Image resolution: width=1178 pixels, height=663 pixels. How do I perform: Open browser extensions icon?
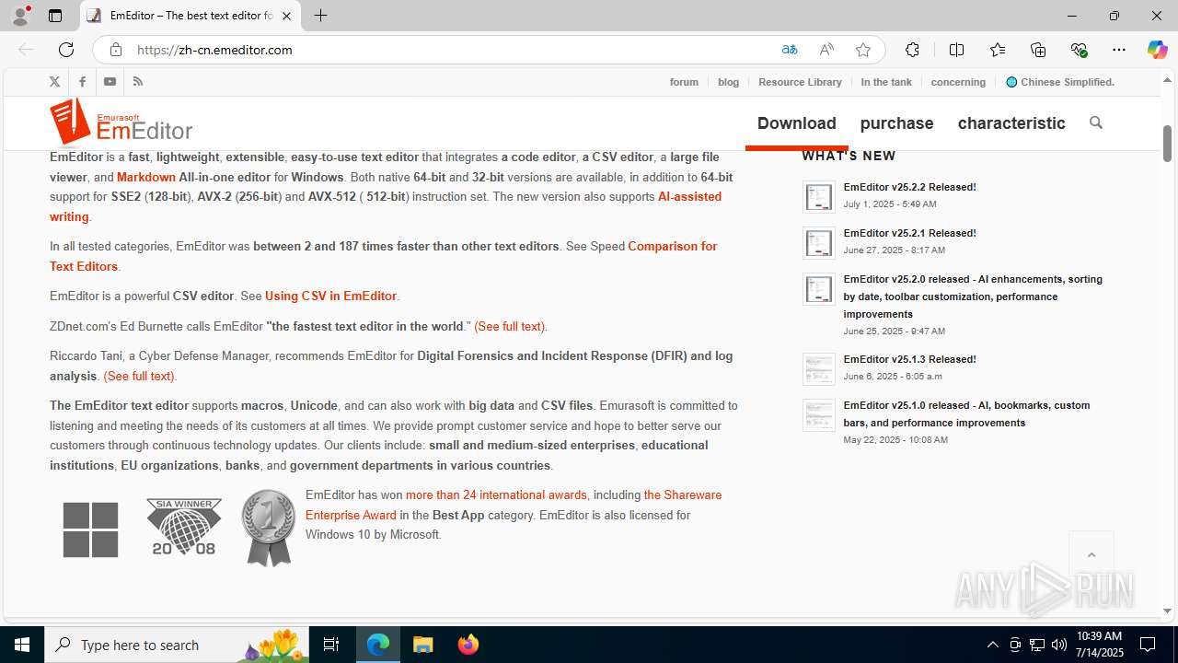tap(912, 50)
